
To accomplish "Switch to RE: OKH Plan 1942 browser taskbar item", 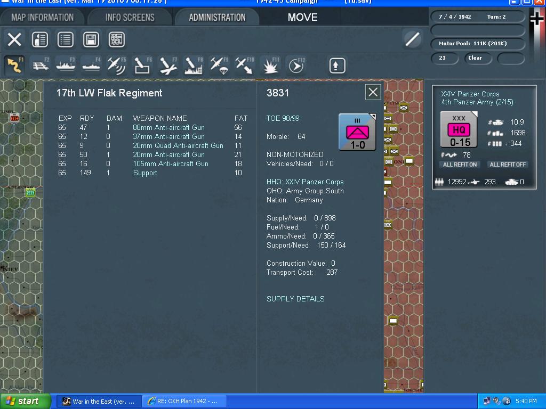I will [184, 401].
